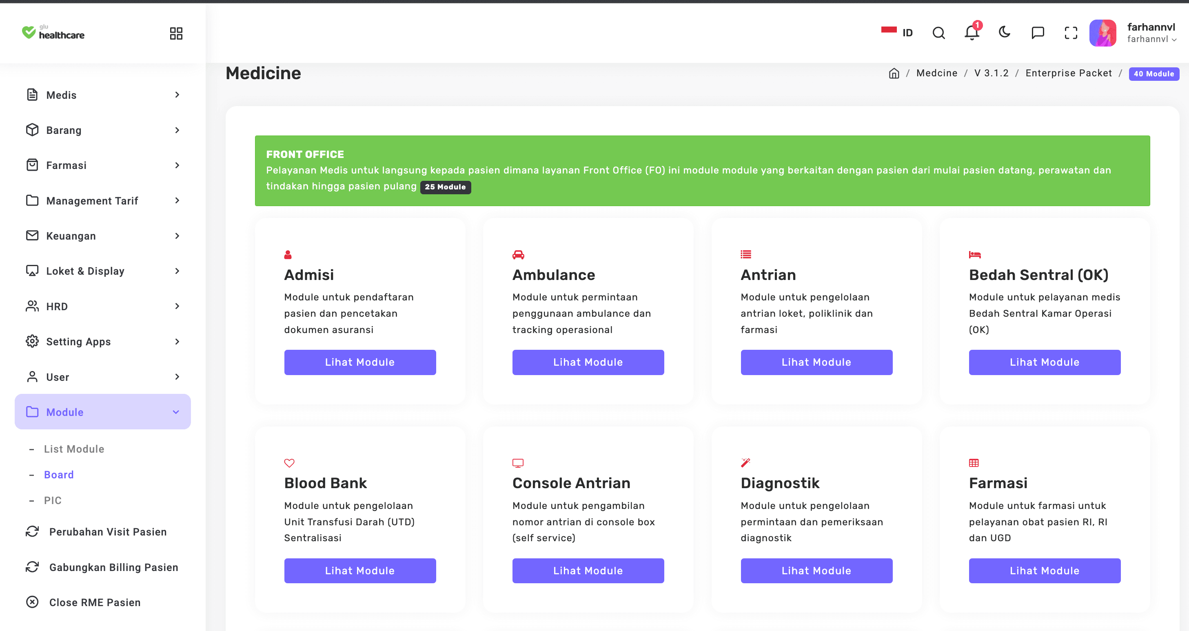Open the chat messages icon
Viewport: 1189px width, 631px height.
point(1038,33)
